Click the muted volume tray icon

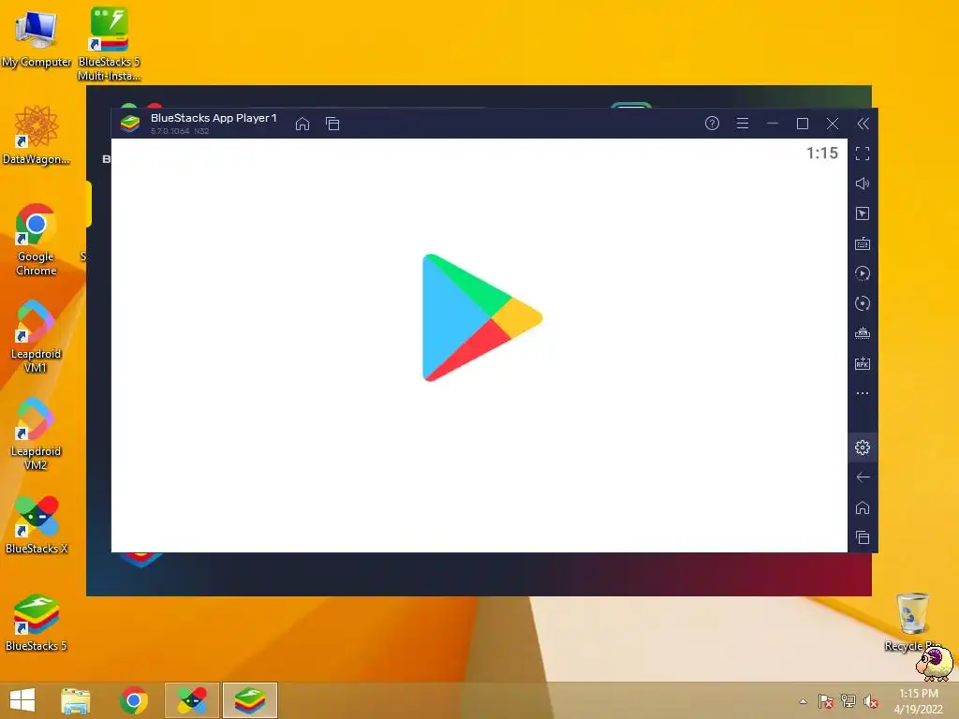coord(871,701)
